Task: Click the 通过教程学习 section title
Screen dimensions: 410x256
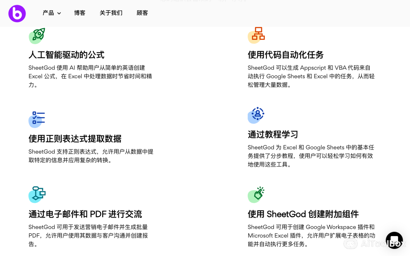Action: pyautogui.click(x=273, y=134)
